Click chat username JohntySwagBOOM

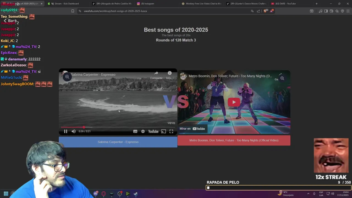17,84
